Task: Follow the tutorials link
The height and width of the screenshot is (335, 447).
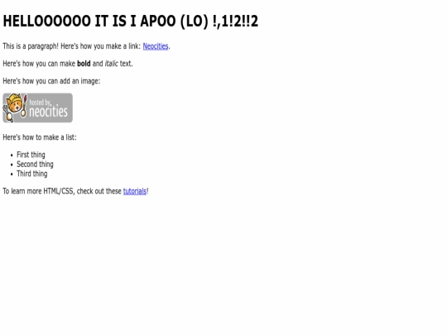Action: point(135,191)
